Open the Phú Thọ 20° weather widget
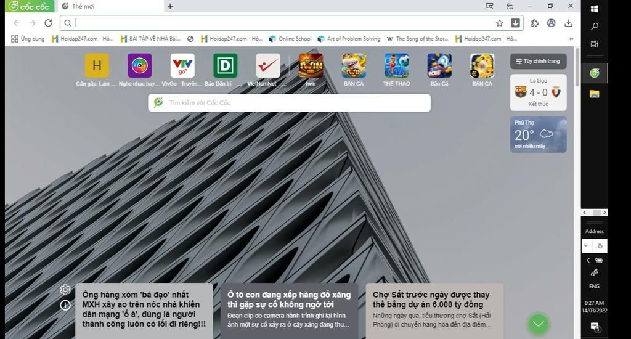Image resolution: width=631 pixels, height=339 pixels. pyautogui.click(x=539, y=134)
